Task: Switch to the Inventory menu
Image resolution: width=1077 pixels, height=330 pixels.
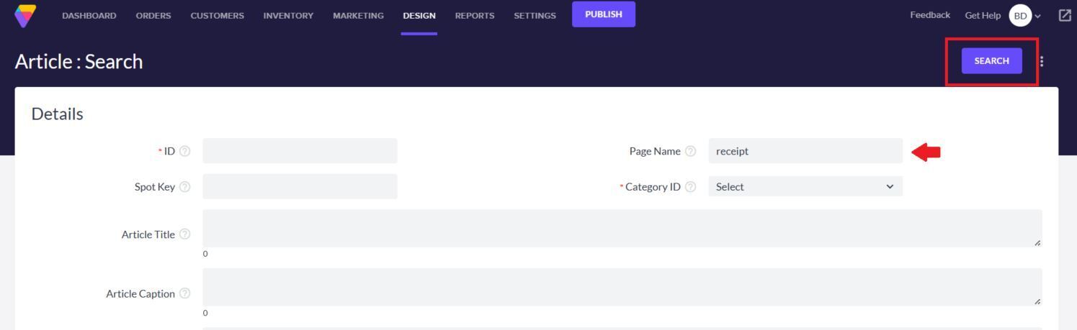Action: click(x=288, y=16)
